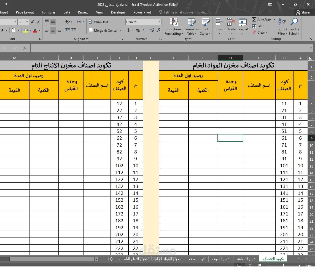Screen dimensions: 315x267
Task: Open the Format cells menu
Action: tap(243, 26)
